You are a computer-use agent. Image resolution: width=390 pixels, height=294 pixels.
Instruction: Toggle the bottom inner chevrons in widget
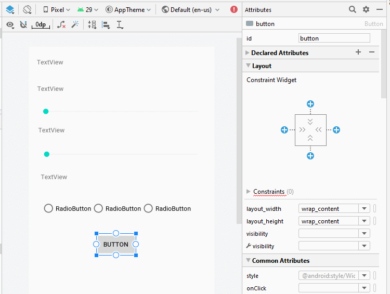pyautogui.click(x=310, y=138)
